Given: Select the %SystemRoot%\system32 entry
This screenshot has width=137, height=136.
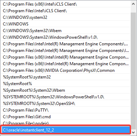Looking at the screenshot, I should coord(65,77).
